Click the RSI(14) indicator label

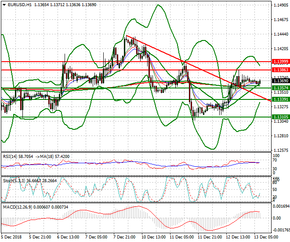[x=11, y=156]
